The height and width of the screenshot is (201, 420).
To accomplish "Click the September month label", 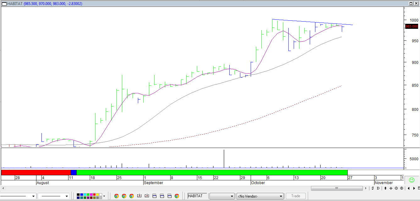I will 153,183.
